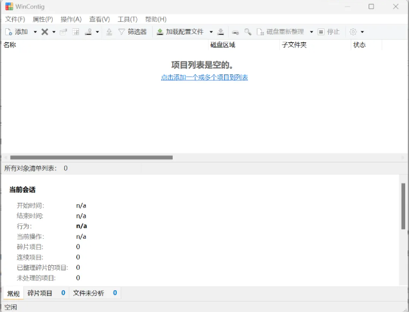Viewport: 409px width, 312px height.
Task: Click the horizontal scrollbar under the list
Action: [91, 157]
